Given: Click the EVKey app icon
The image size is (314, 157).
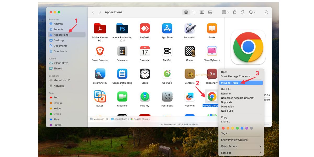Looking at the screenshot, I should [100, 97].
